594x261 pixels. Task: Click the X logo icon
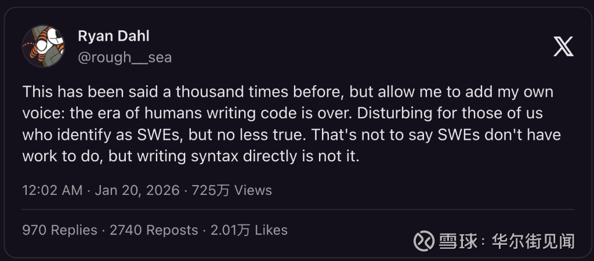(x=563, y=45)
